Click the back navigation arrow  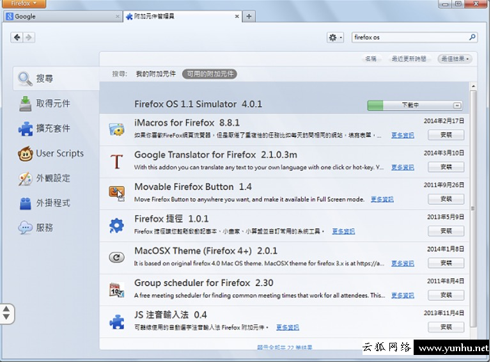[17, 37]
